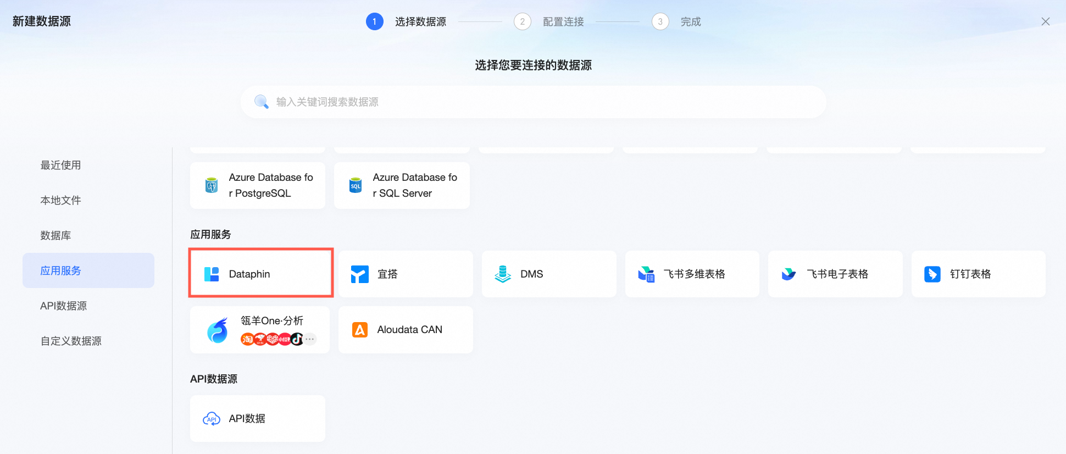Click the search magnifier icon
This screenshot has width=1066, height=454.
(x=262, y=102)
